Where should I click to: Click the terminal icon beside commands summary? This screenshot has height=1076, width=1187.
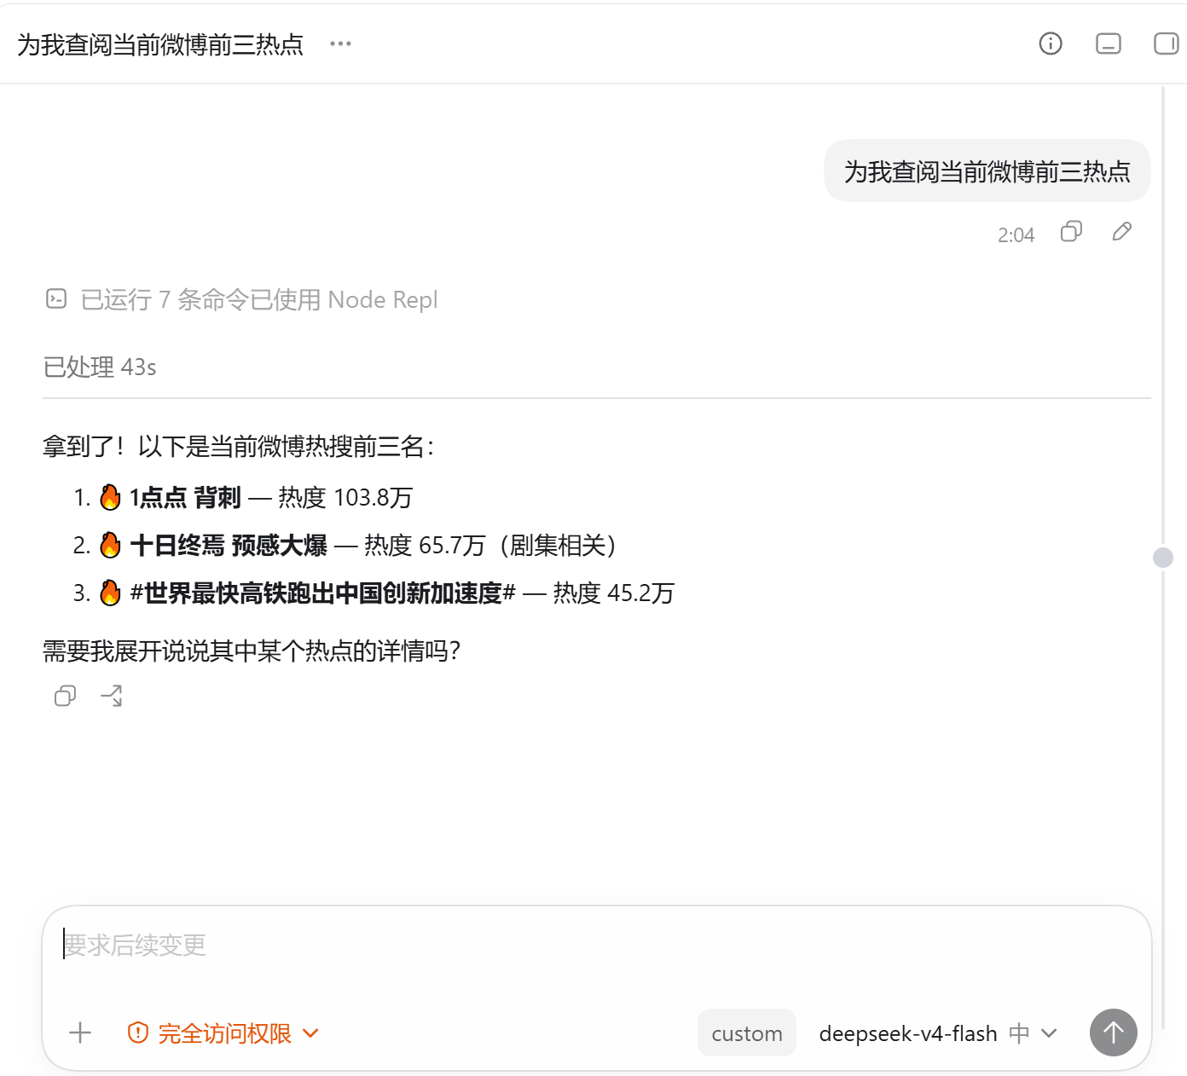(x=56, y=298)
